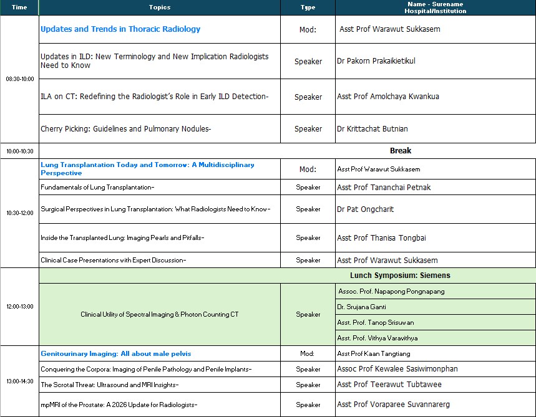The width and height of the screenshot is (536, 417).
Task: Click the 'Break' row label
Action: point(401,151)
